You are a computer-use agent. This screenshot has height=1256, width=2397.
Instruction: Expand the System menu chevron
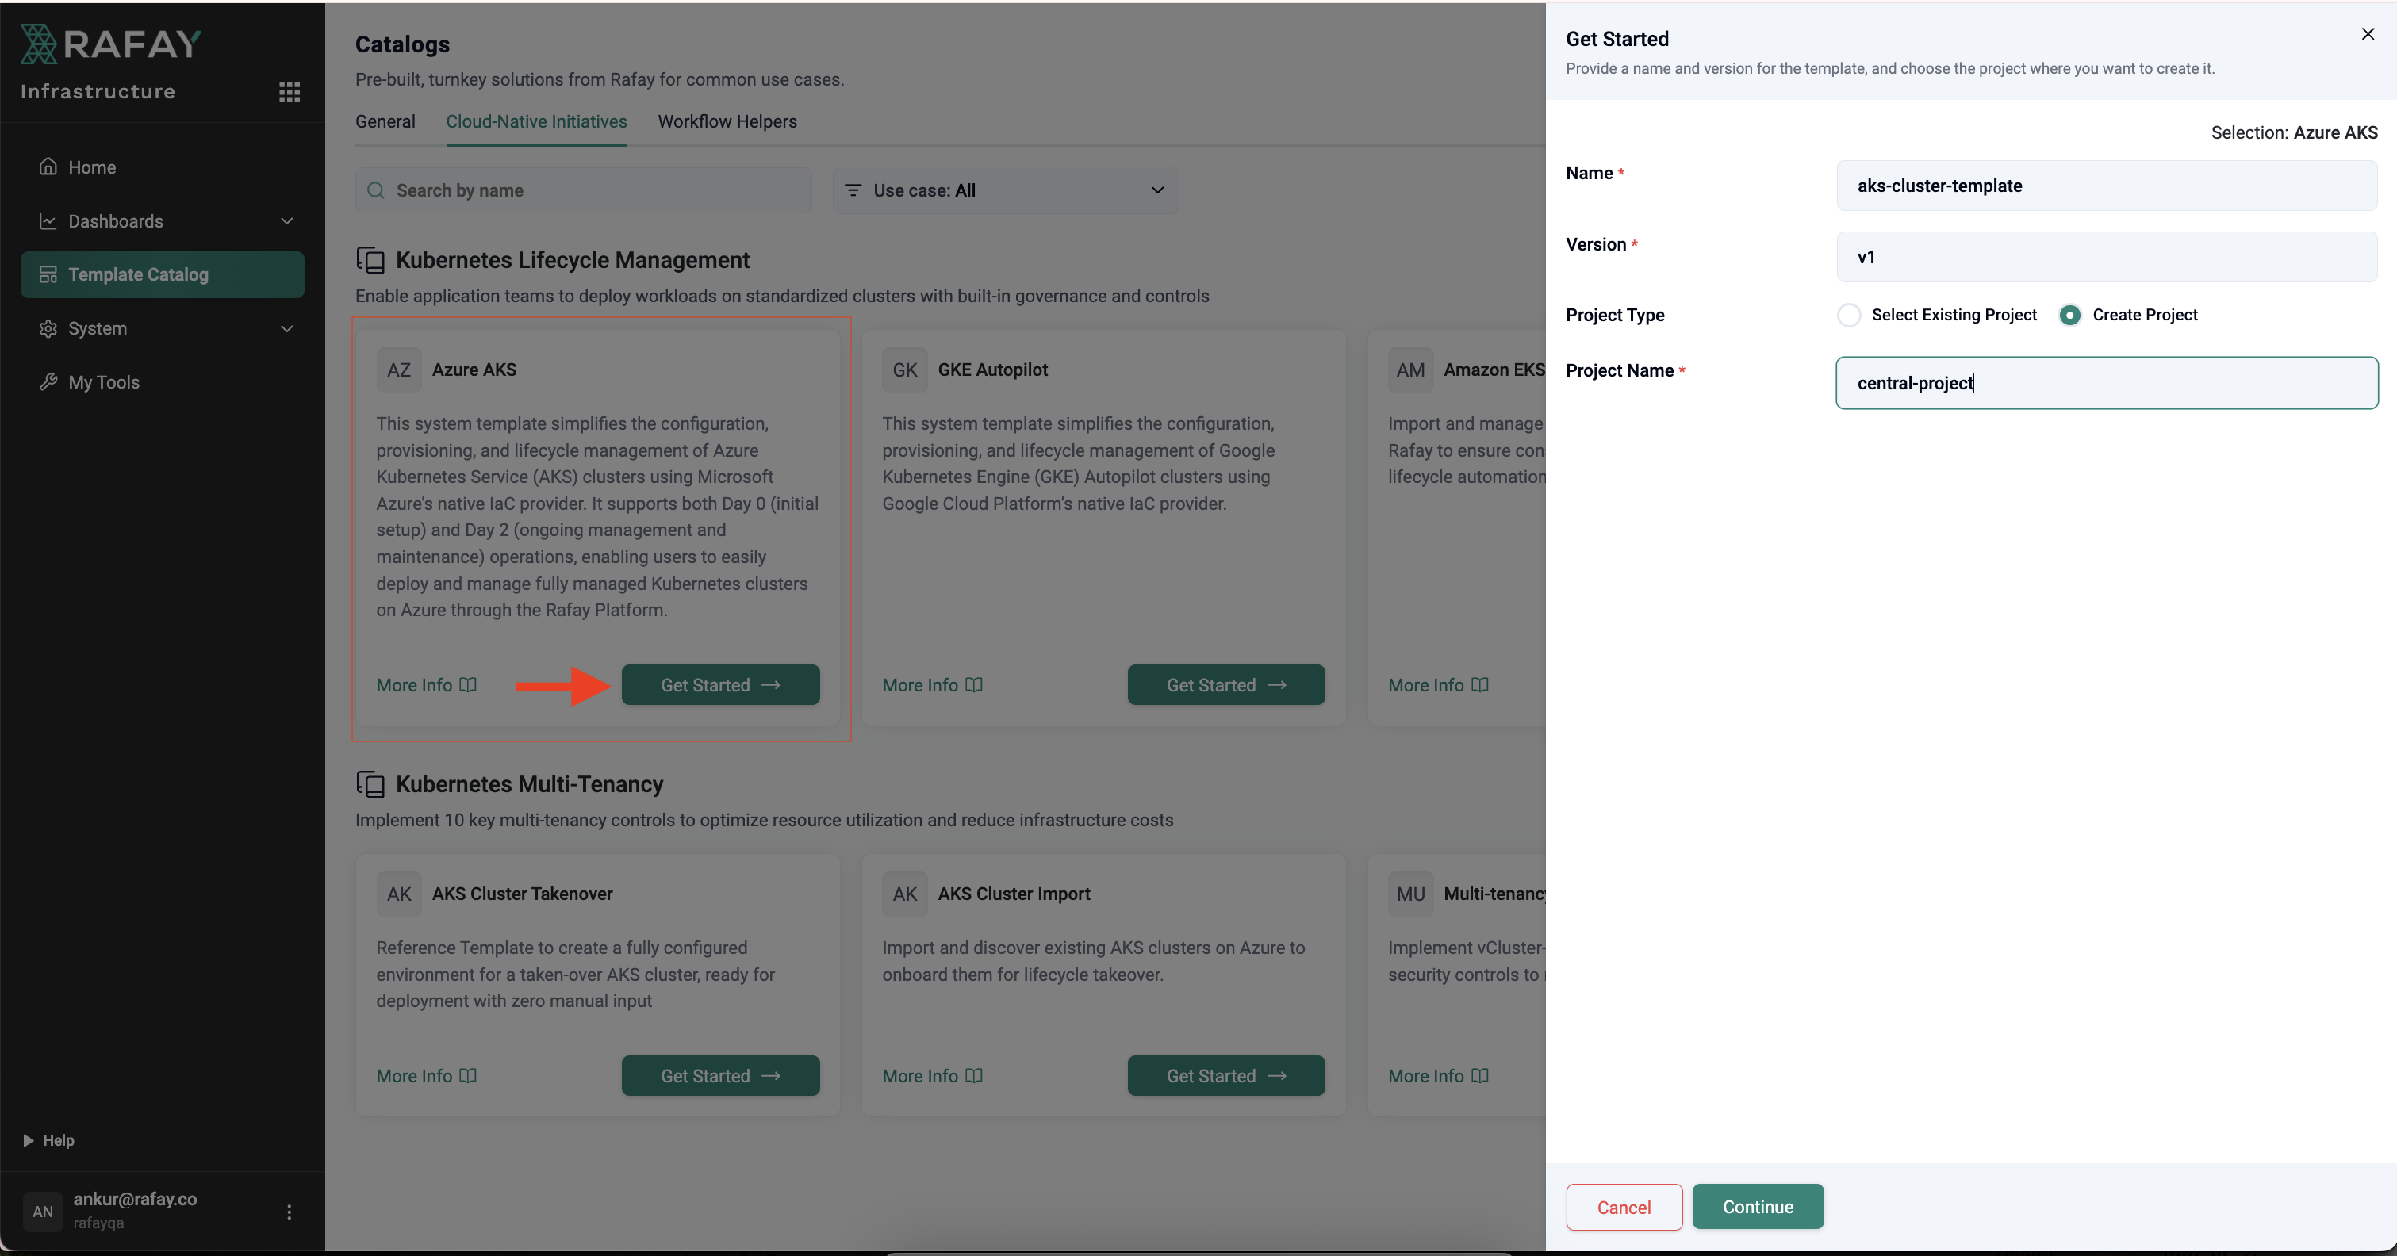pos(286,328)
